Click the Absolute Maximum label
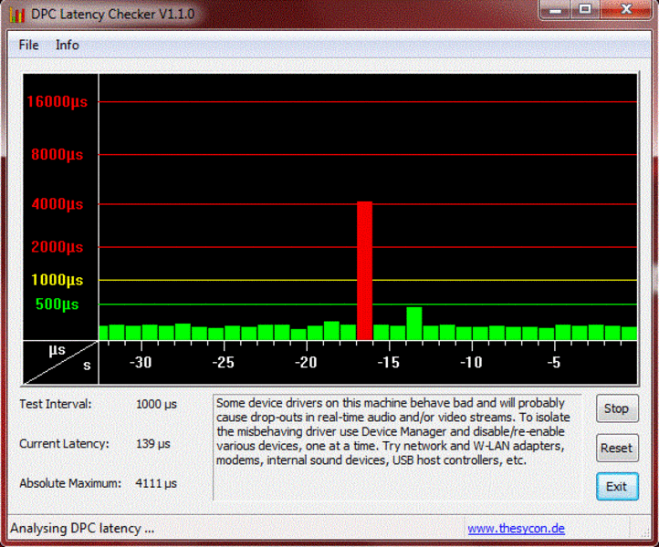This screenshot has height=547, width=659. click(70, 483)
